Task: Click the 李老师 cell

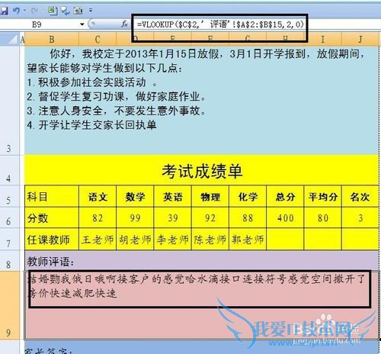Action: click(x=173, y=240)
